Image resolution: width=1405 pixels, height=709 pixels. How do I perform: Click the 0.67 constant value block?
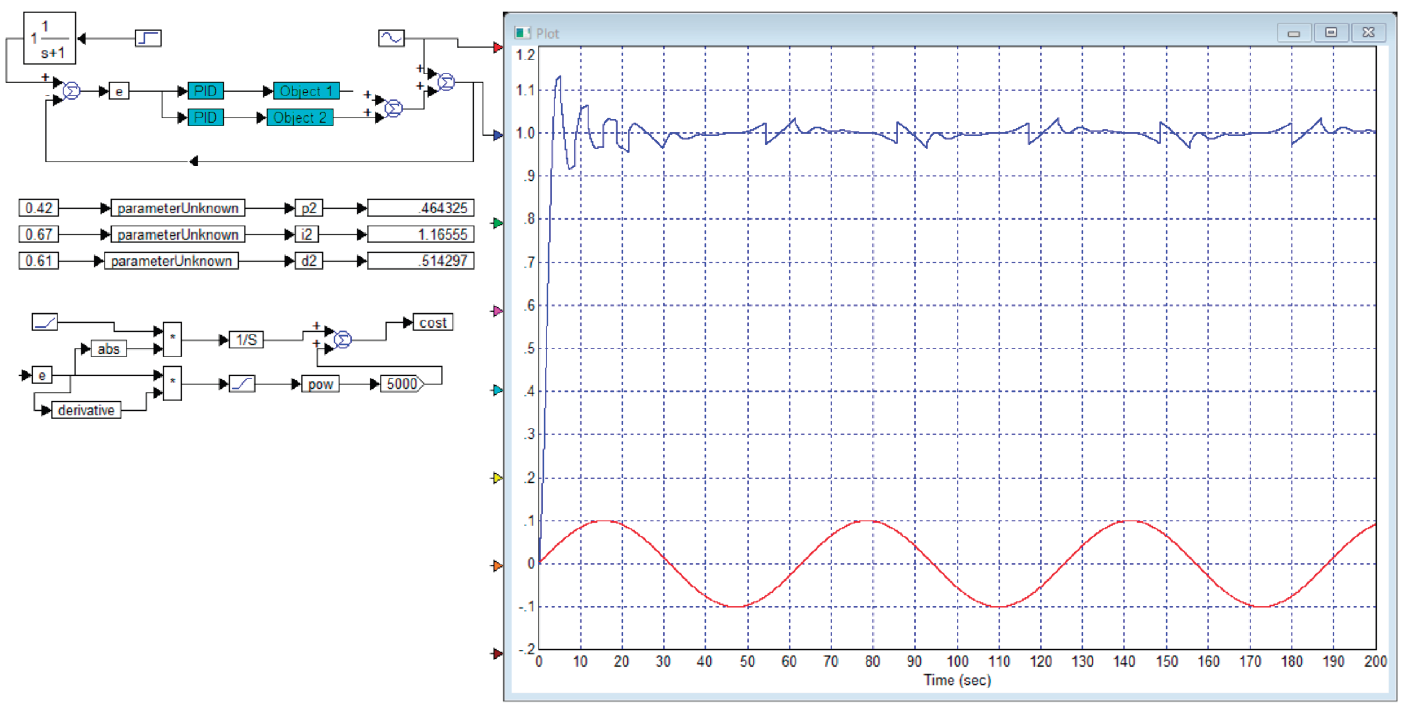click(x=39, y=234)
